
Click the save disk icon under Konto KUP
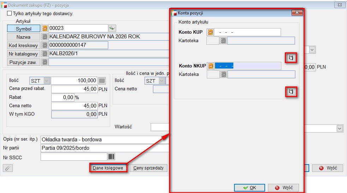pyautogui.click(x=291, y=58)
